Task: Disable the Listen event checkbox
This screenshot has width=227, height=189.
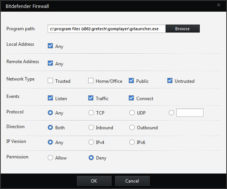Action: click(x=50, y=98)
